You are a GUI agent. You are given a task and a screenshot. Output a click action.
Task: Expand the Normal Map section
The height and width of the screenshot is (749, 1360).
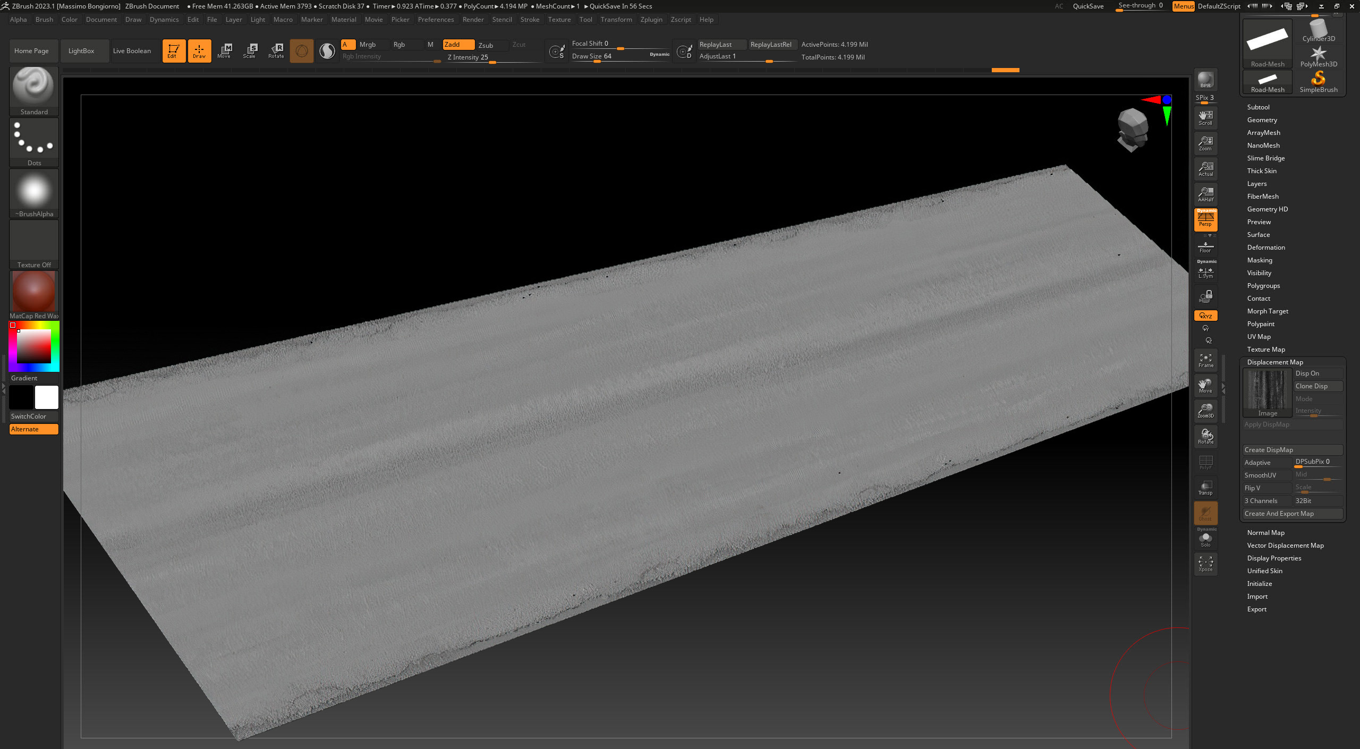(1265, 533)
